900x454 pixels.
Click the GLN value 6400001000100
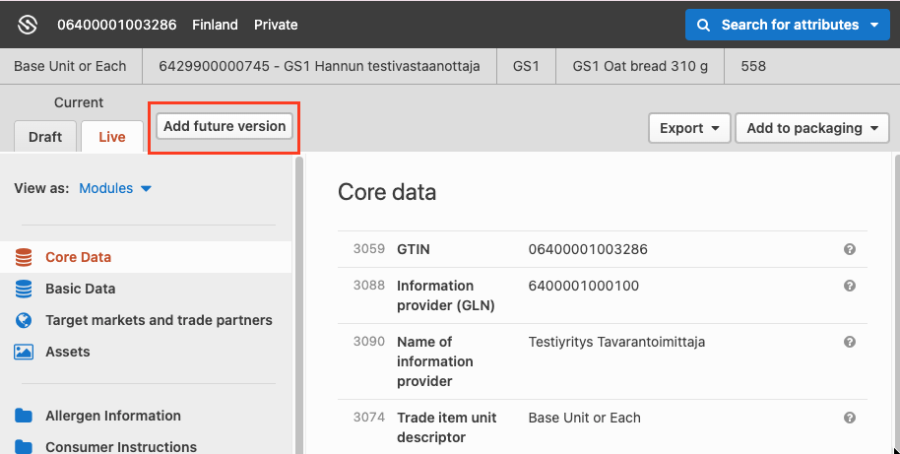583,286
